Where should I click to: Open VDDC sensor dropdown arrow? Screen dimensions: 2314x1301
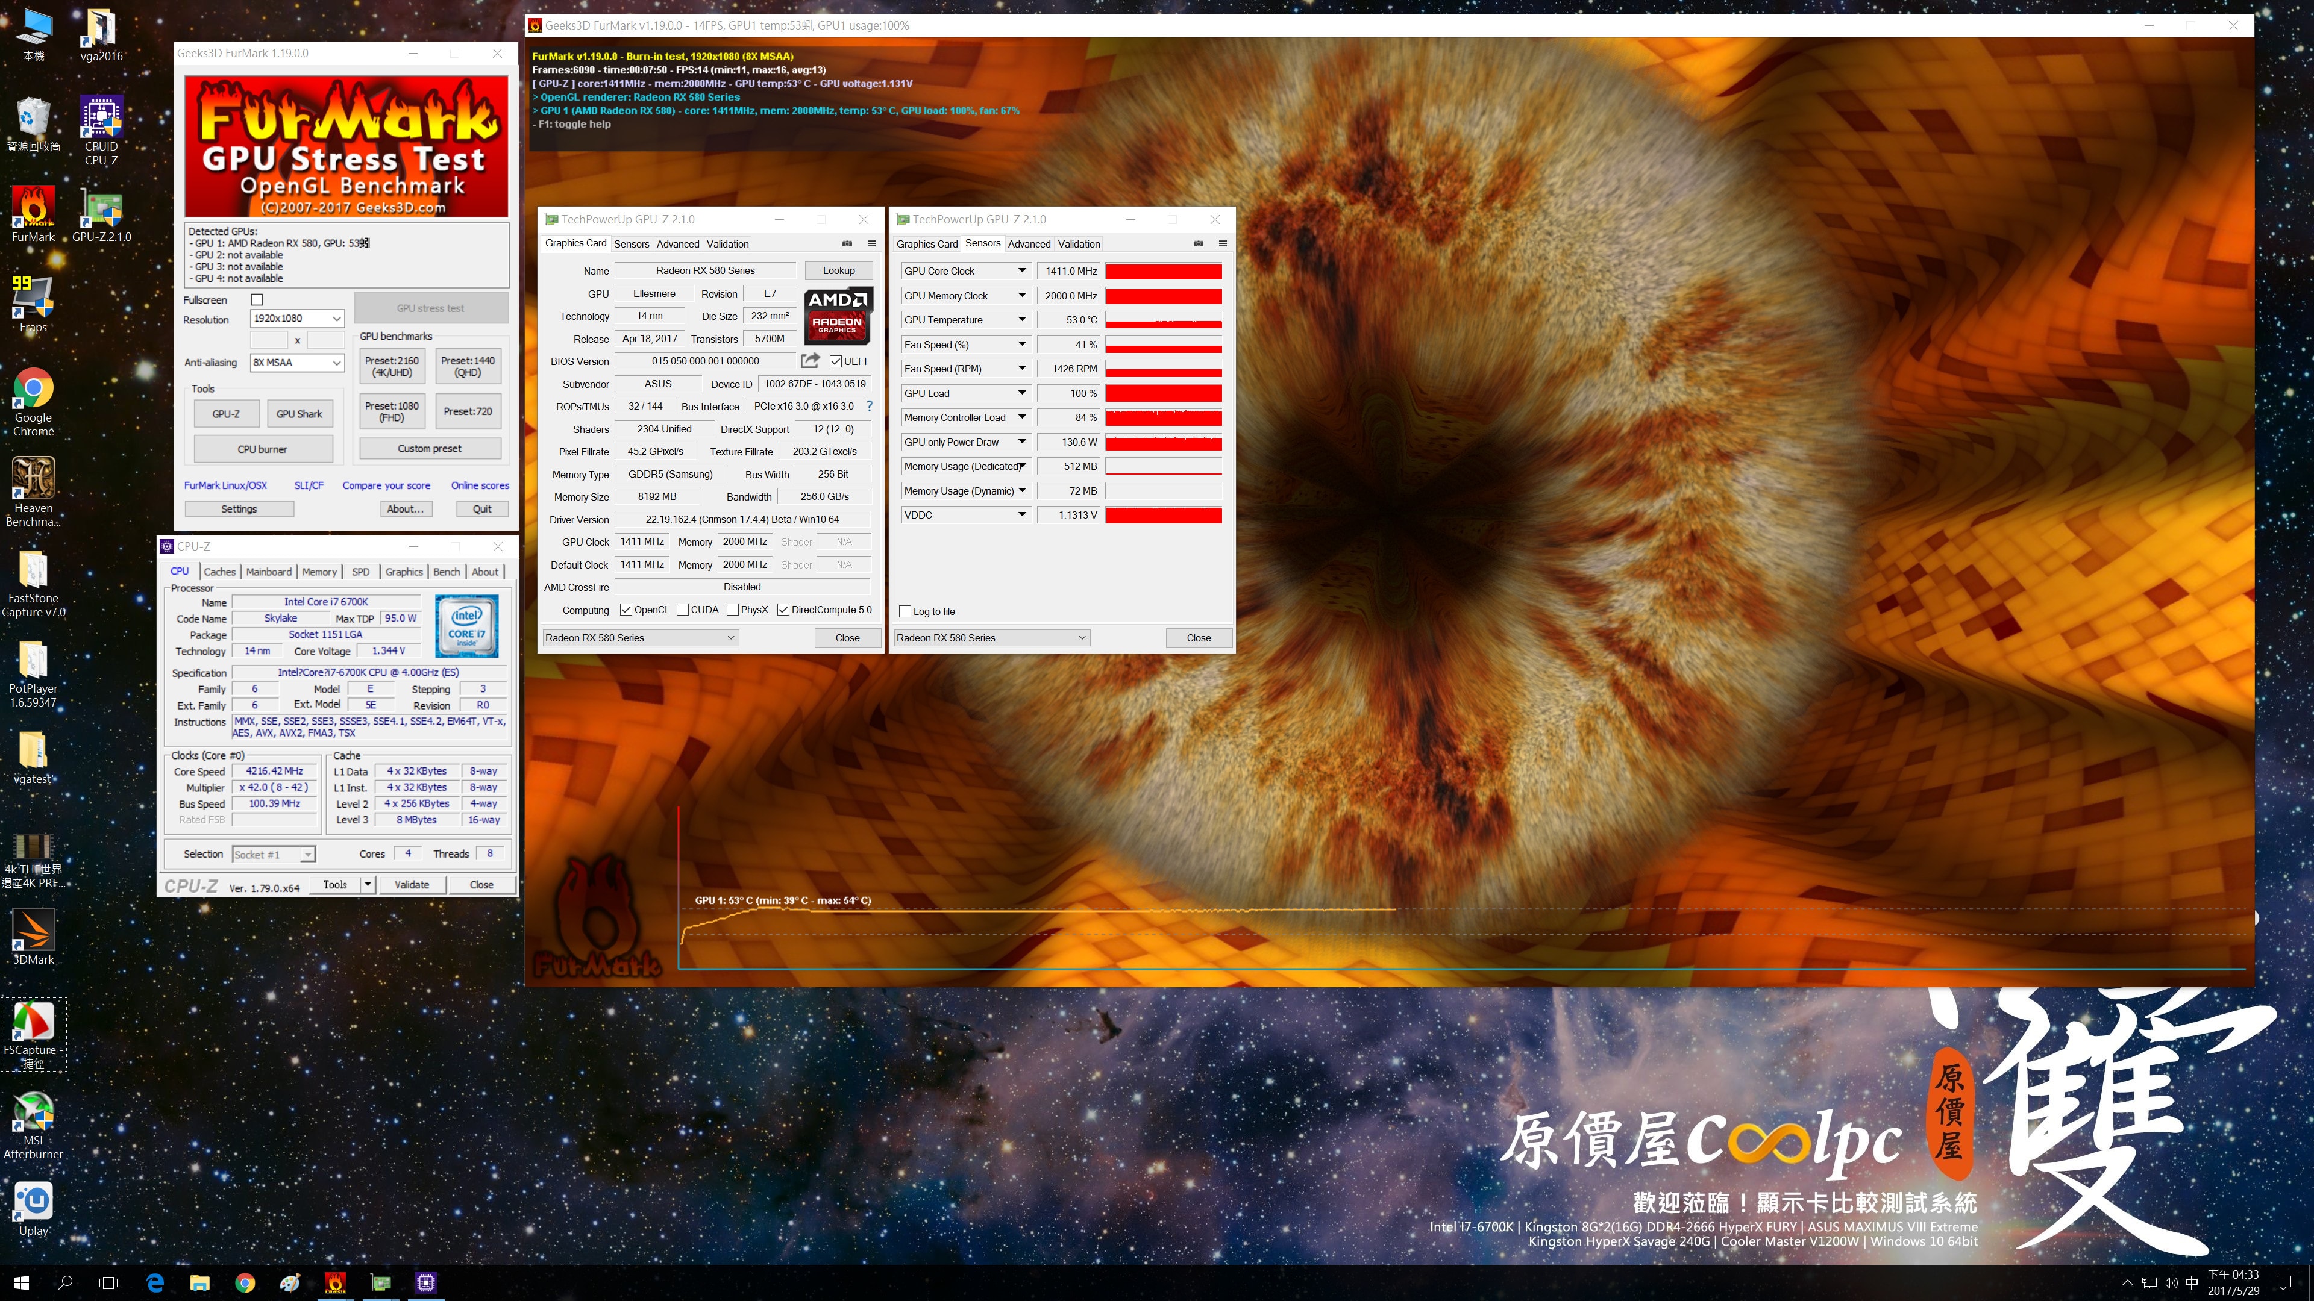click(x=1021, y=516)
